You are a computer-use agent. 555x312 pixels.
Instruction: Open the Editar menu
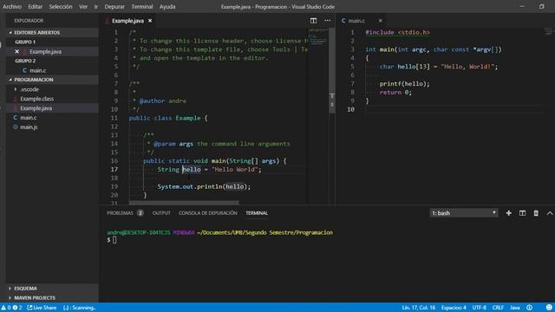pyautogui.click(x=35, y=6)
